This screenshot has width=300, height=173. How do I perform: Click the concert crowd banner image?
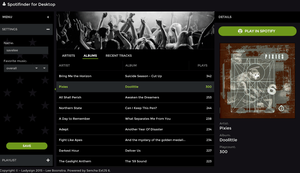pos(135,30)
